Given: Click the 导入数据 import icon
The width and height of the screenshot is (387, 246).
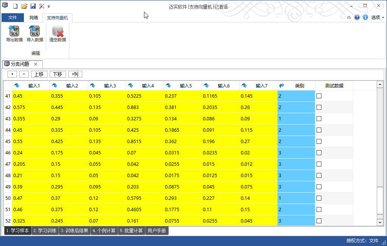Looking at the screenshot, I should 34,34.
